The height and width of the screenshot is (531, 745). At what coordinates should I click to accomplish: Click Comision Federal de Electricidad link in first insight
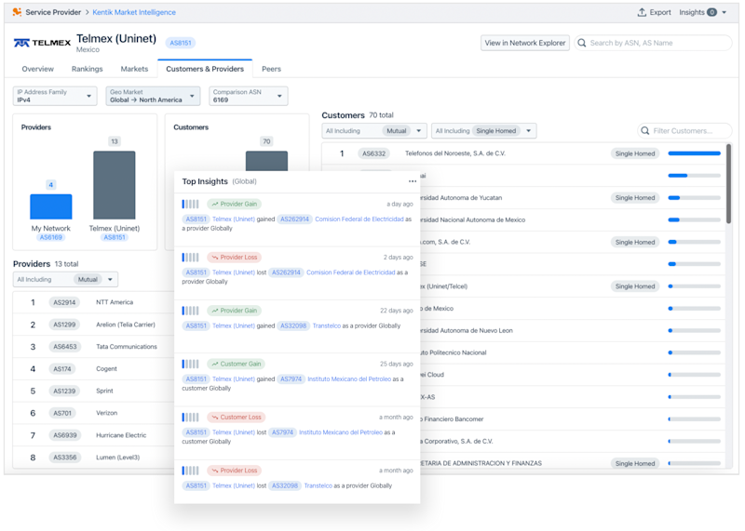tap(359, 219)
